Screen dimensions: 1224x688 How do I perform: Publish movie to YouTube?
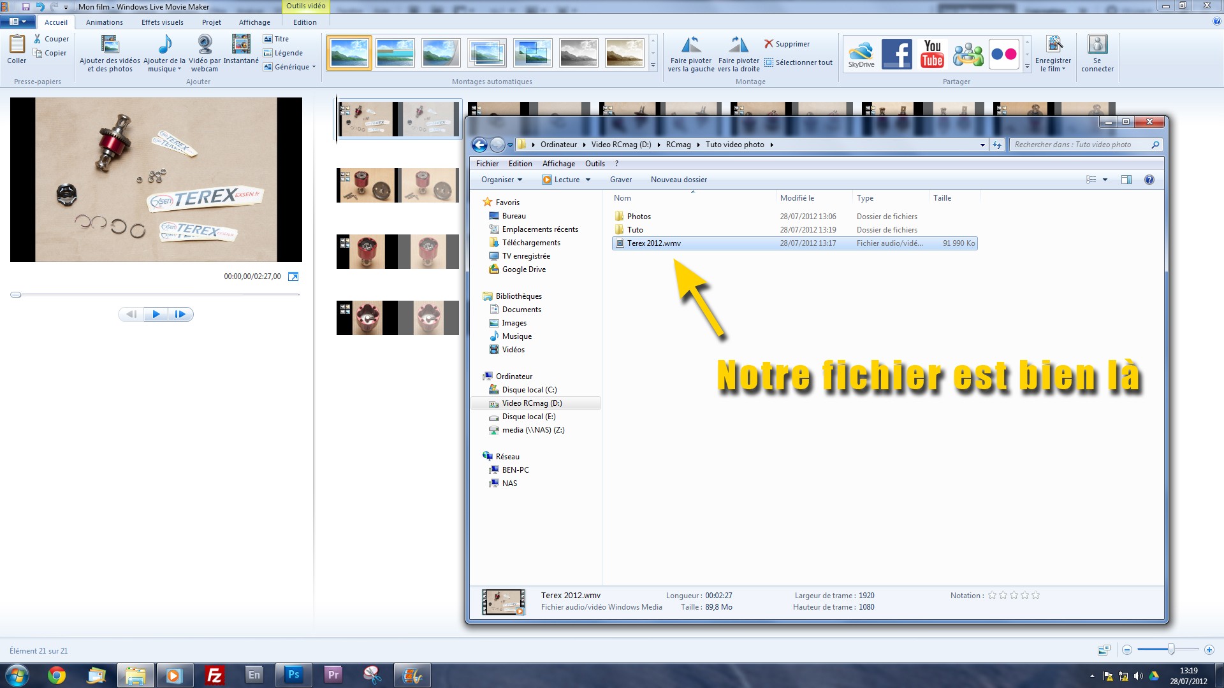(933, 54)
